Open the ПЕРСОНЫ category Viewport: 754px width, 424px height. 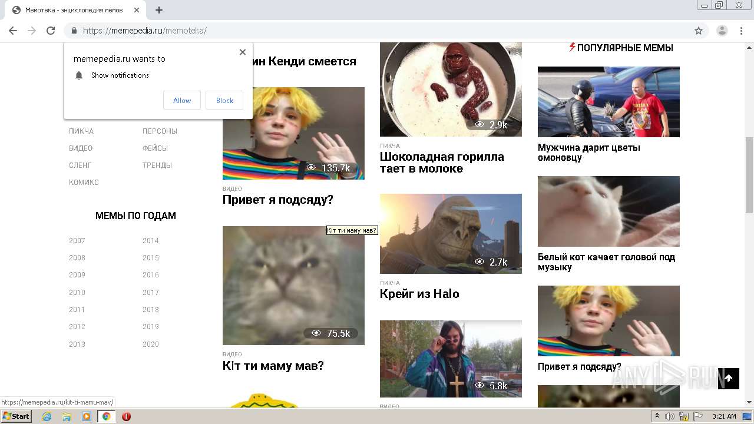pos(160,131)
